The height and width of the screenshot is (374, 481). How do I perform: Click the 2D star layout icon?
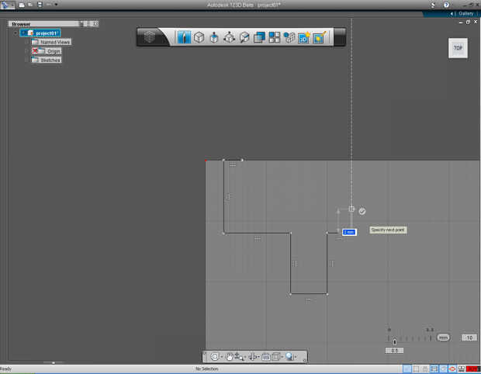tap(303, 38)
